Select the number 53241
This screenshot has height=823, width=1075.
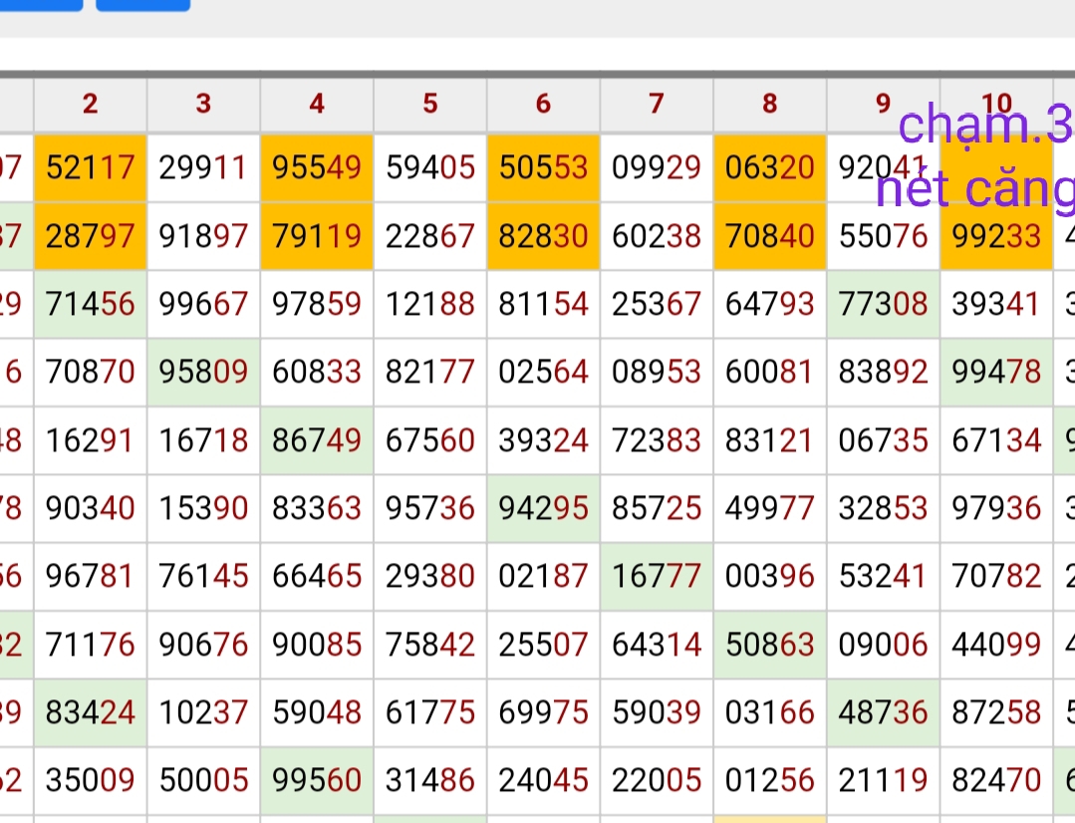[x=883, y=576]
